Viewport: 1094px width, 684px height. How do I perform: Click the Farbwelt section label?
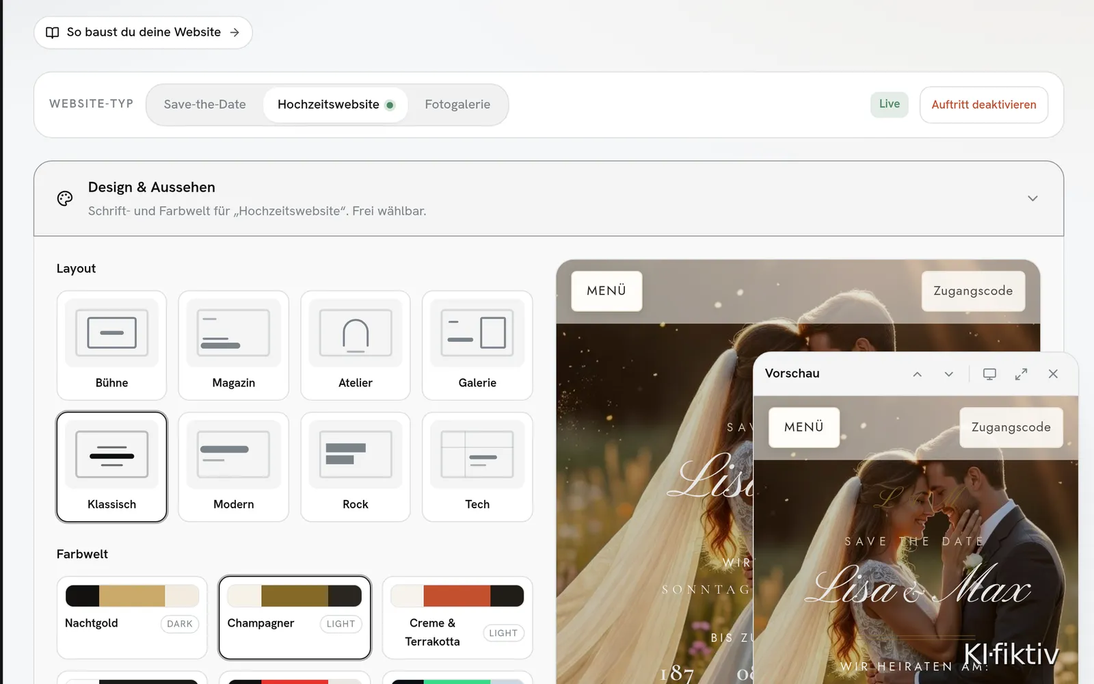(82, 554)
